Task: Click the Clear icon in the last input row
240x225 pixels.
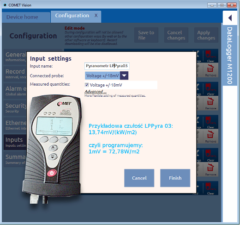Action: pyautogui.click(x=210, y=188)
